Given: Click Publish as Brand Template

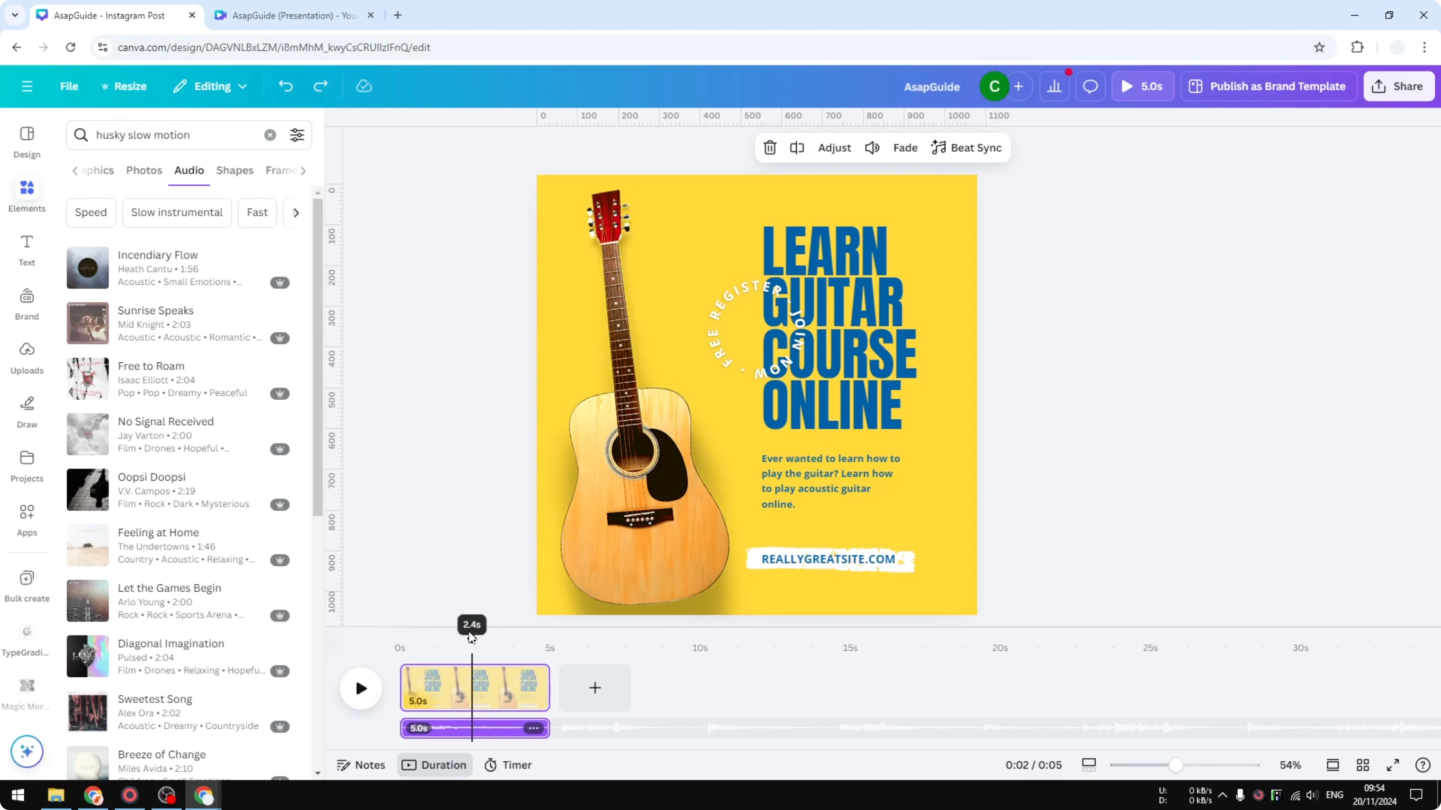Looking at the screenshot, I should [x=1268, y=86].
